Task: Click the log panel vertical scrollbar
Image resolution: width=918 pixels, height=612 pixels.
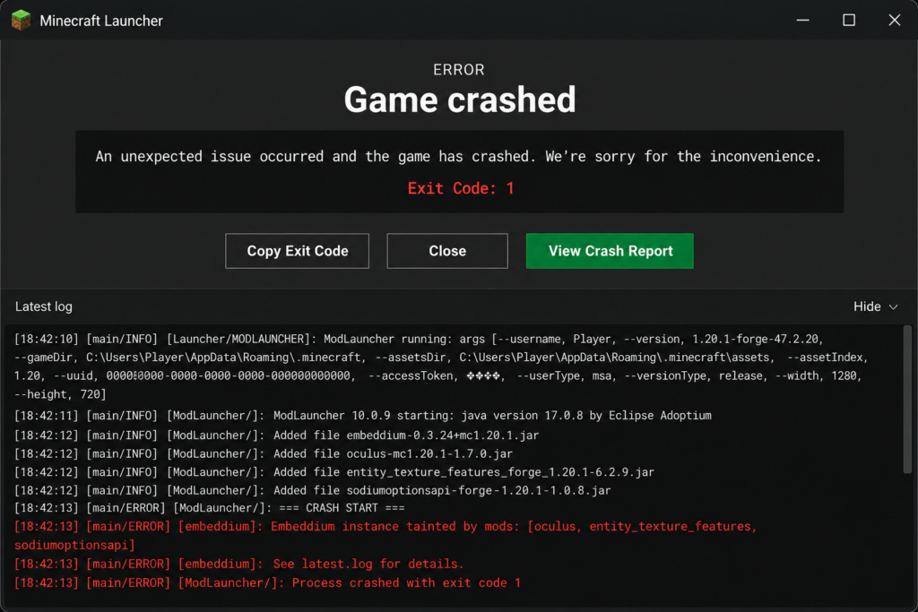Action: (x=907, y=401)
